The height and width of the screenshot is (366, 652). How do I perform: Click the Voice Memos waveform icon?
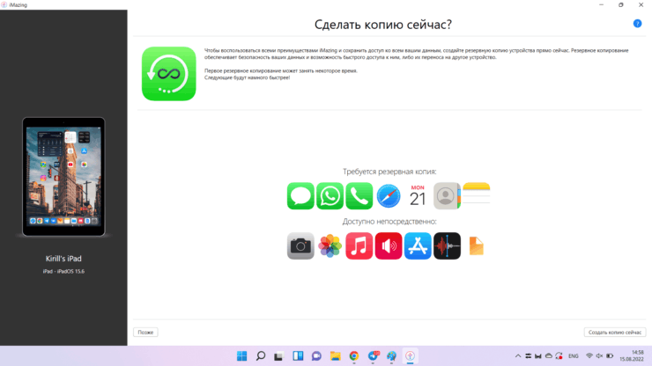coord(447,246)
